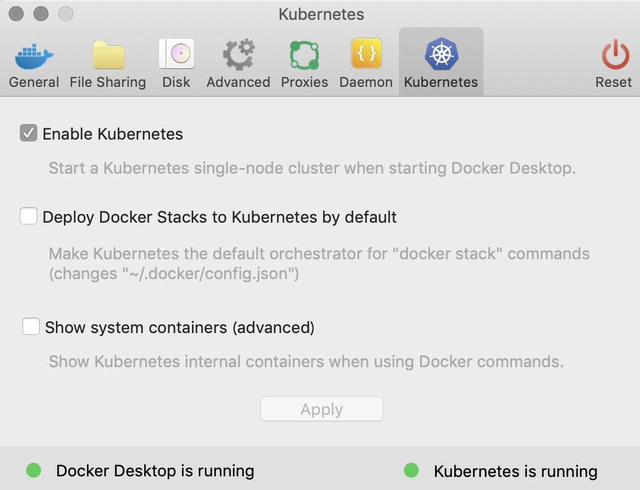Minimize the Kubernetes preferences window
This screenshot has width=640, height=490.
coord(41,14)
